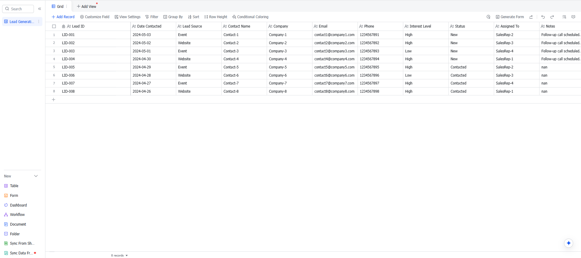The height and width of the screenshot is (258, 581).
Task: Click the Generate Form button
Action: coord(510,17)
